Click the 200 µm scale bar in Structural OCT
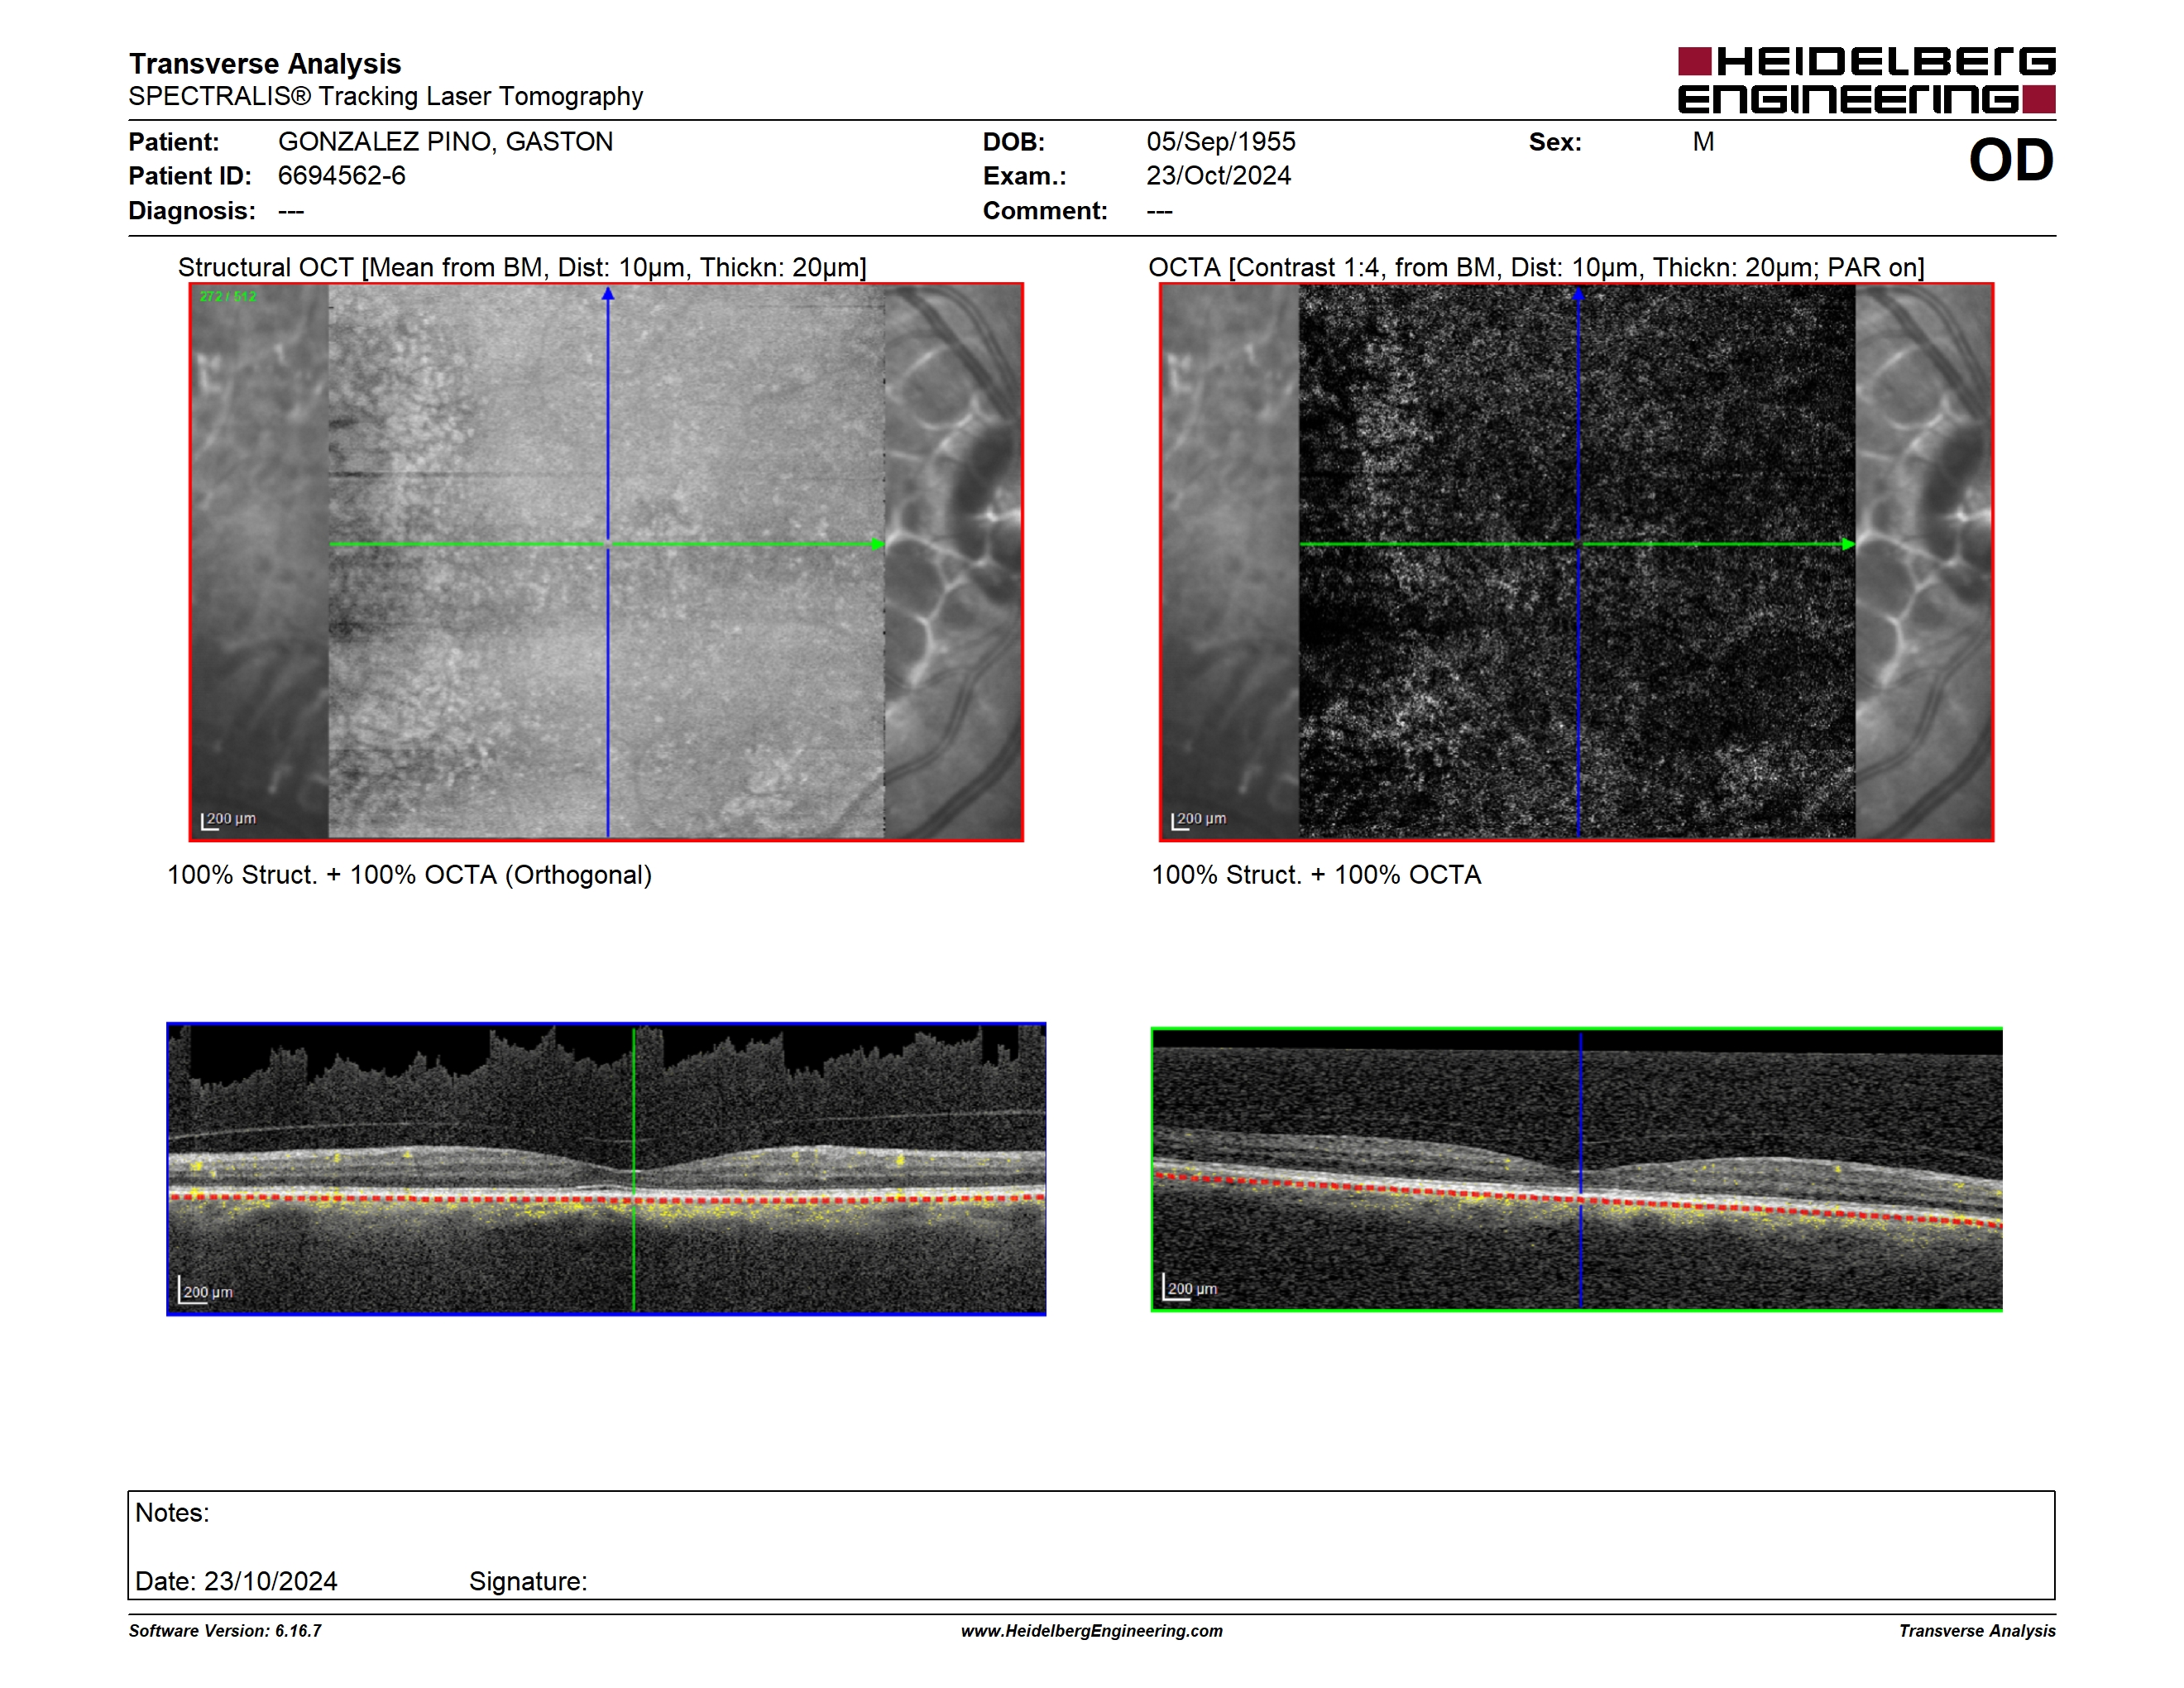 coord(228,820)
